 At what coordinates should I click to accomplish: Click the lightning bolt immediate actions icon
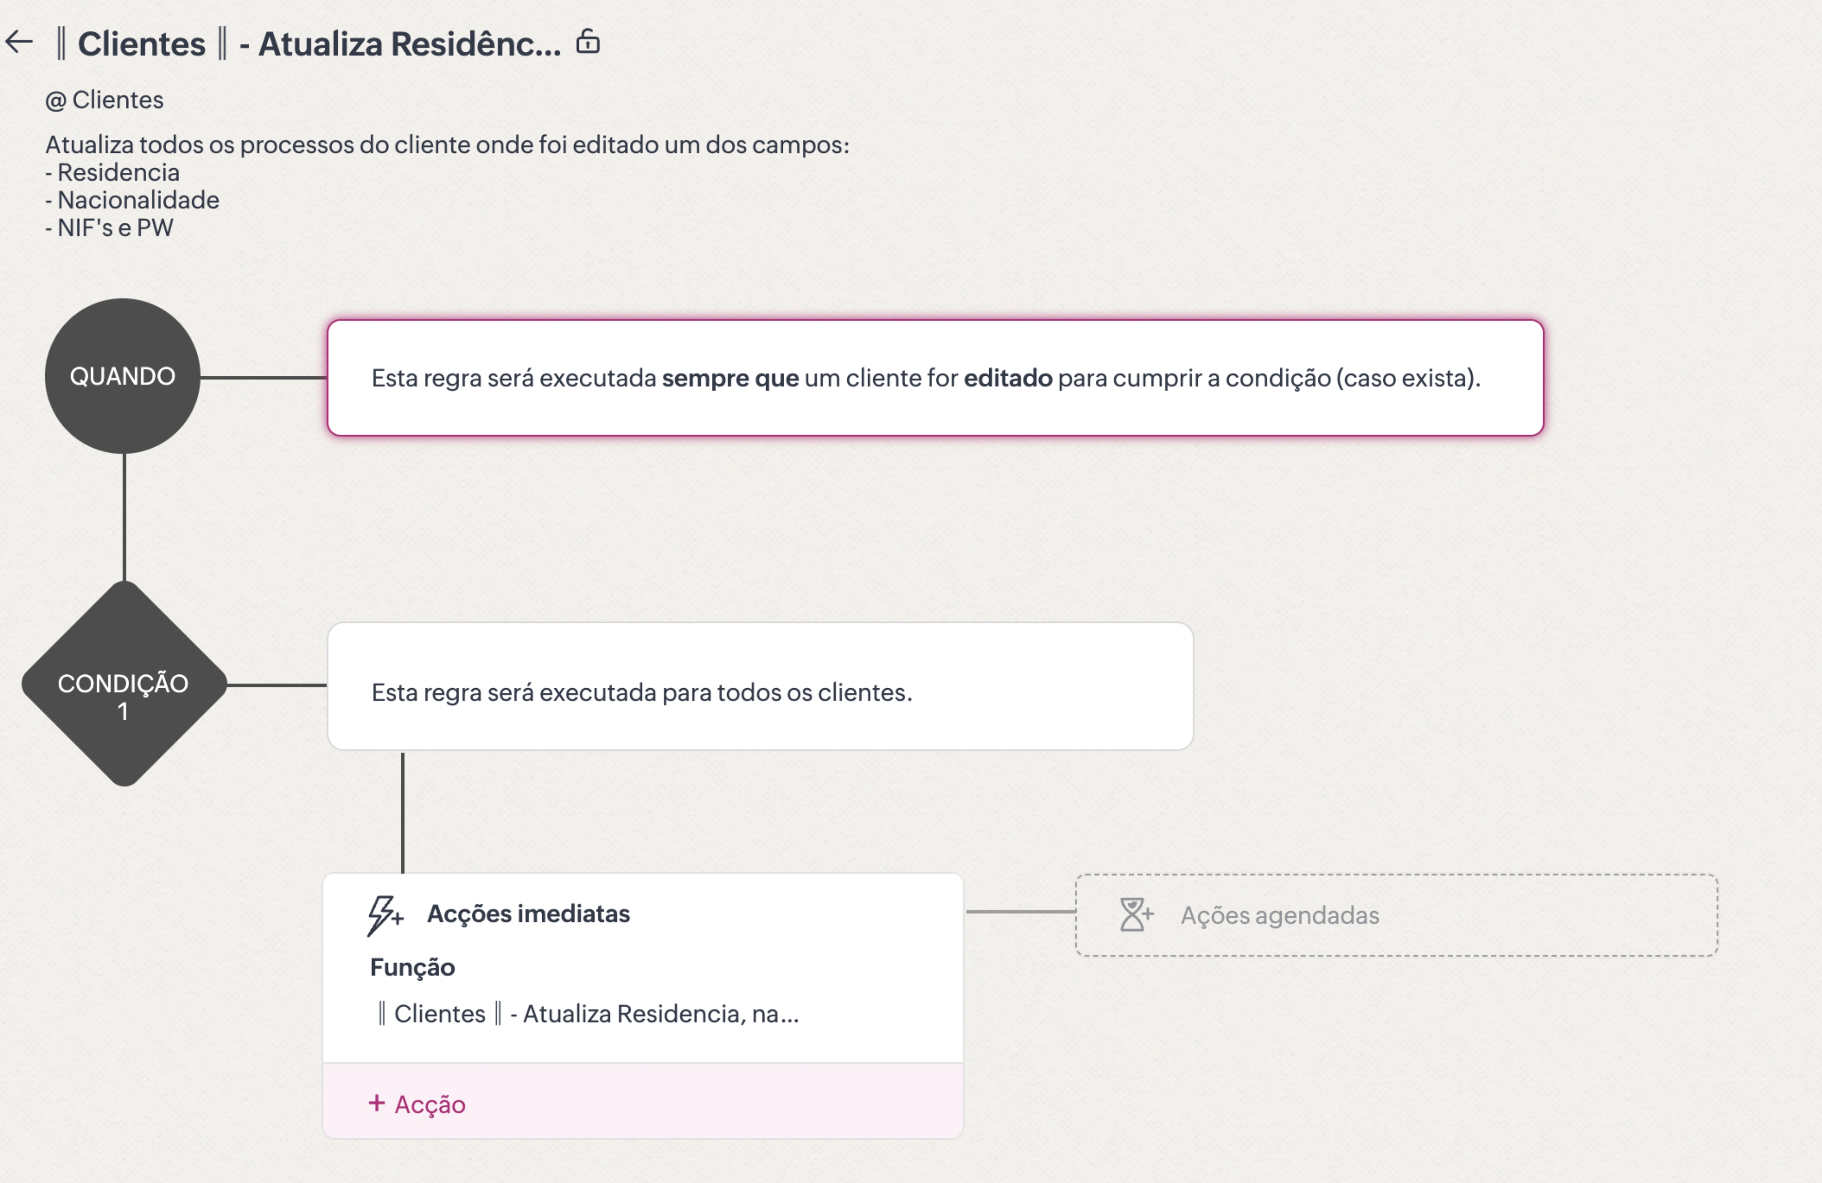click(385, 915)
